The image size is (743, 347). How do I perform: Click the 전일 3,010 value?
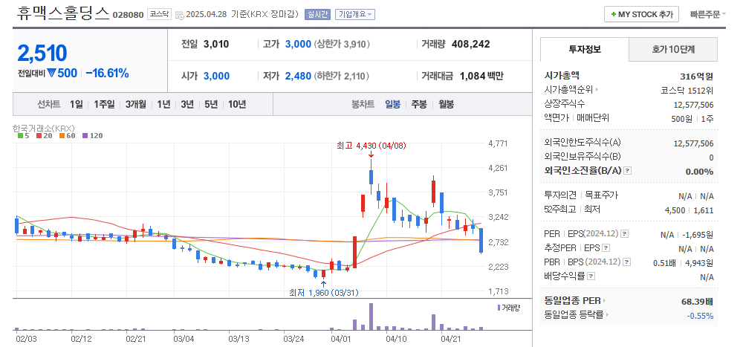coord(216,45)
